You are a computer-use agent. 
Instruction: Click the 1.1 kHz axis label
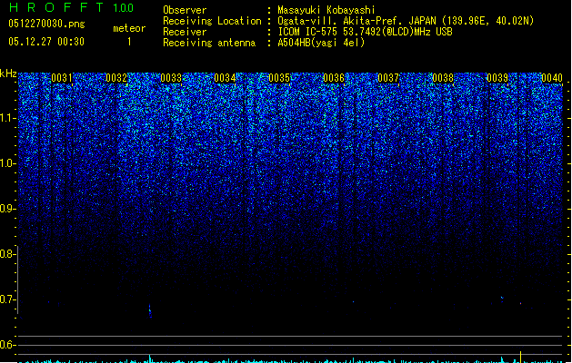[7, 118]
